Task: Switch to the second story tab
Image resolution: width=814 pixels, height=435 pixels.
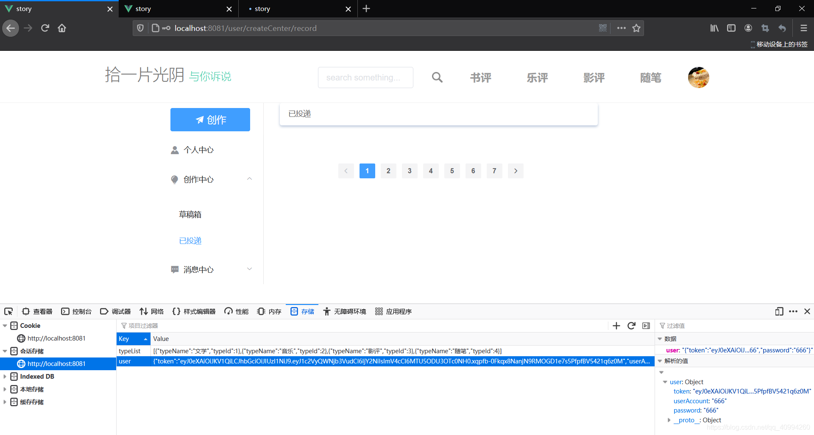Action: [x=178, y=9]
